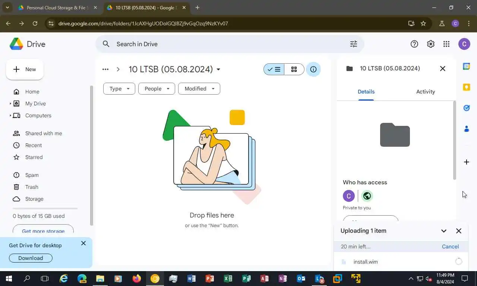
Task: Open Google Drive logo home
Action: click(28, 44)
